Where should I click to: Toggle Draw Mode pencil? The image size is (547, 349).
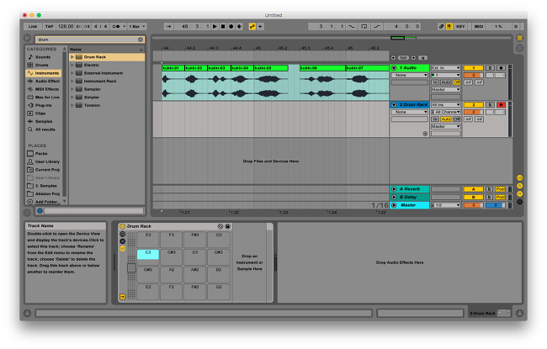point(441,27)
